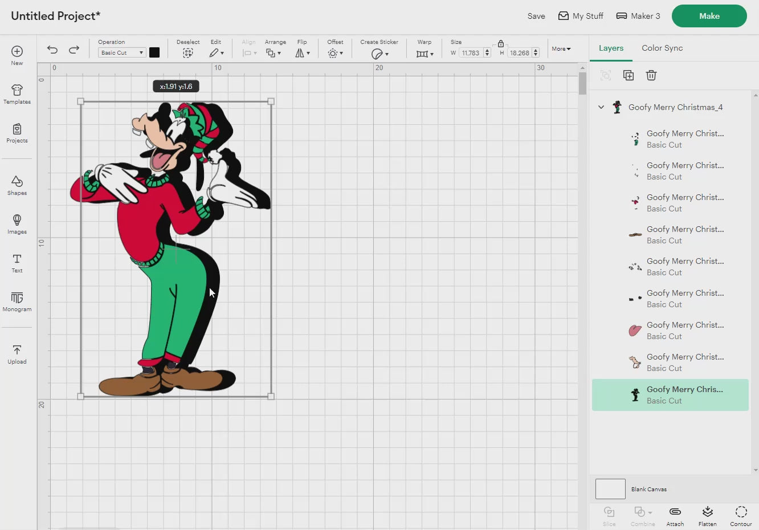Image resolution: width=759 pixels, height=530 pixels.
Task: Click the Flatten tool
Action: [708, 516]
